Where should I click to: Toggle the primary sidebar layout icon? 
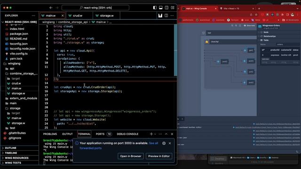tap(155, 8)
